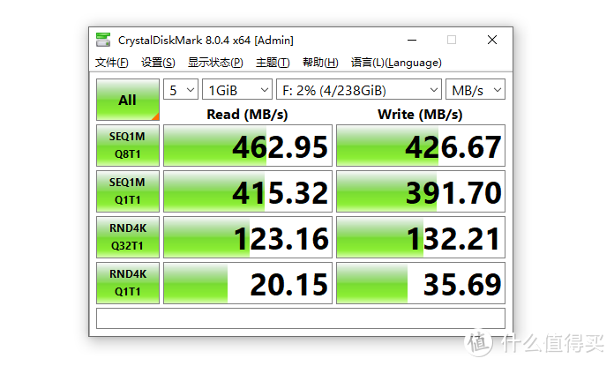Click the 35.69 write result

point(421,283)
